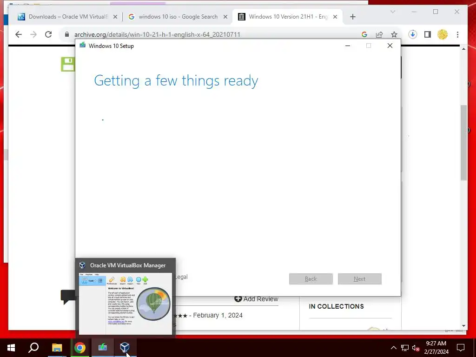Open Chrome downloads indicator

pos(413,34)
